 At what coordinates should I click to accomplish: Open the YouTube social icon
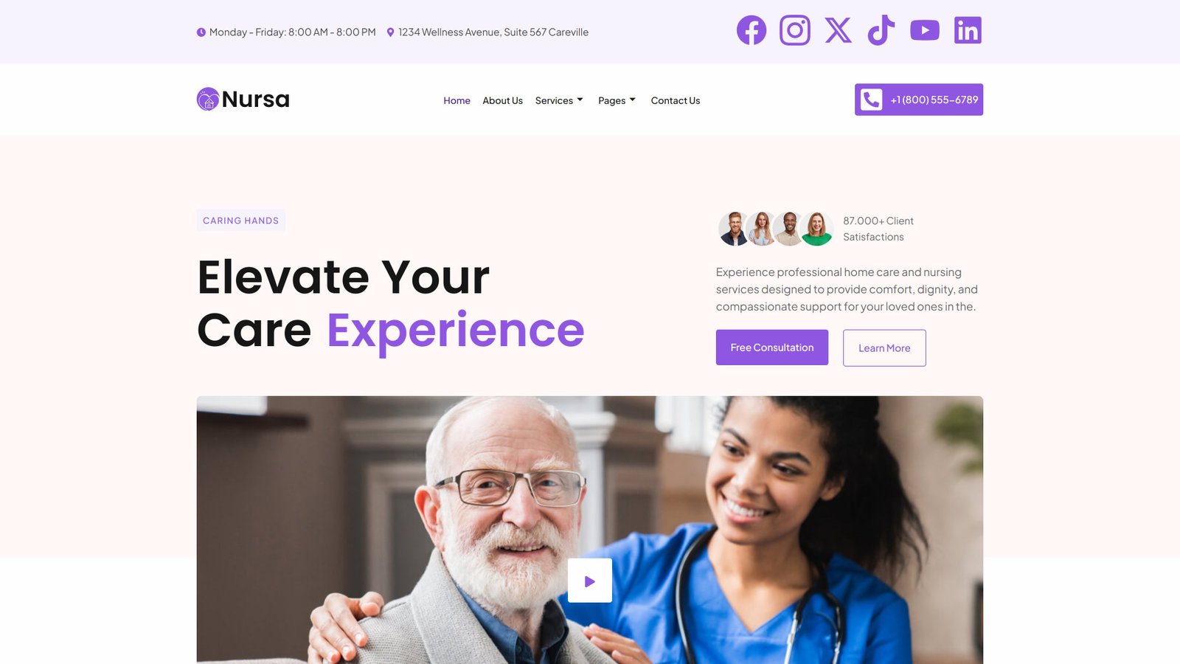pos(925,30)
